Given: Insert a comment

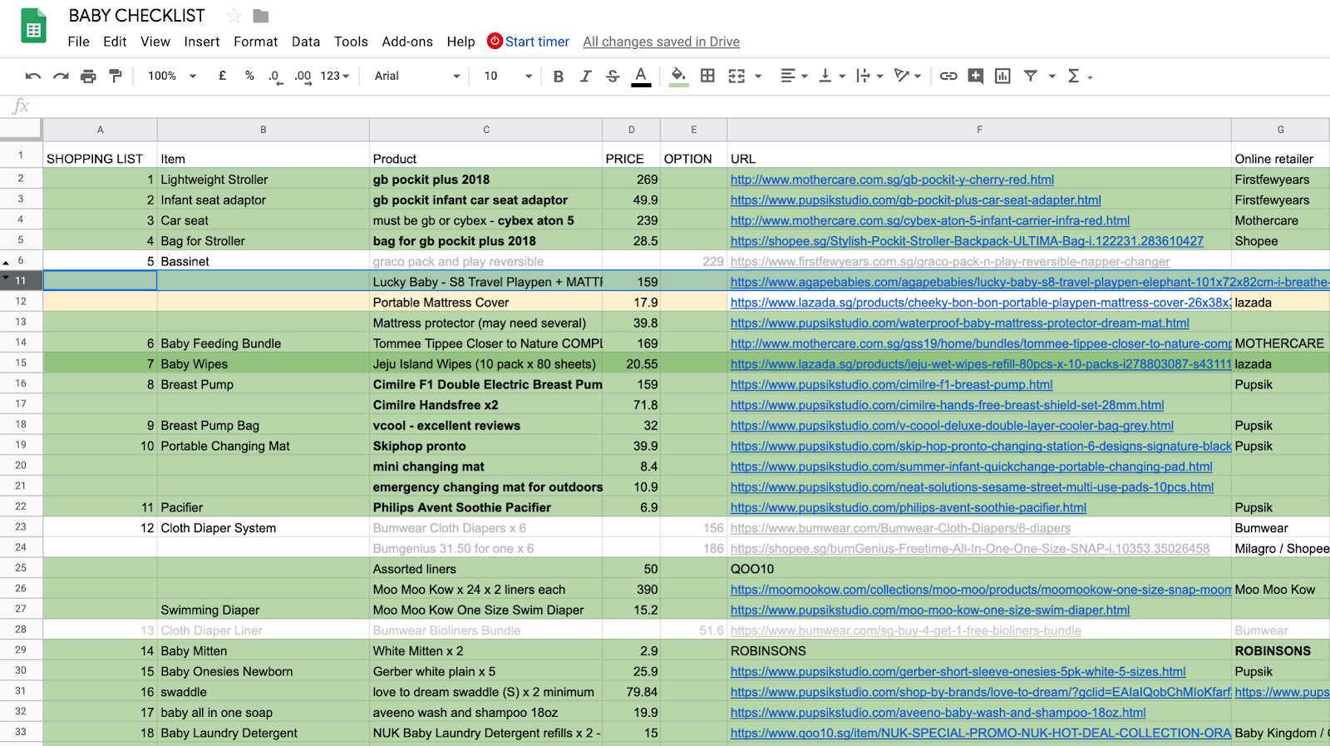Looking at the screenshot, I should coord(976,76).
